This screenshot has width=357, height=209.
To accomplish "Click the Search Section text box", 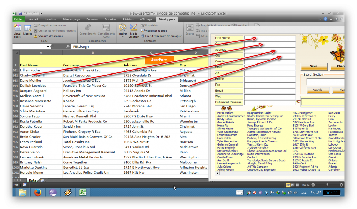I will [x=325, y=82].
